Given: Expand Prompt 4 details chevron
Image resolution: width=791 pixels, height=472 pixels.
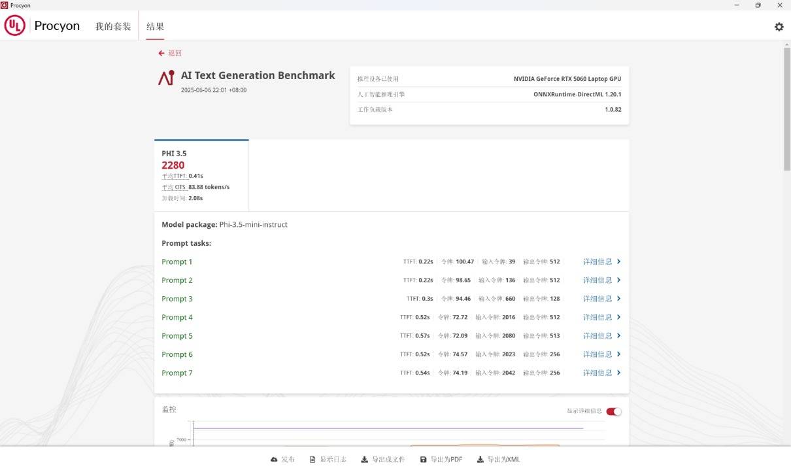Looking at the screenshot, I should 618,317.
